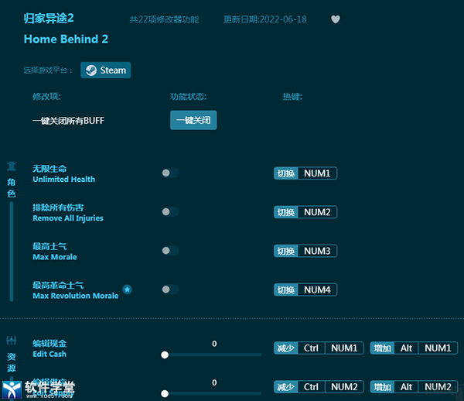The image size is (464, 401).
Task: Click the Edit Cash slider handle
Action: (x=165, y=355)
